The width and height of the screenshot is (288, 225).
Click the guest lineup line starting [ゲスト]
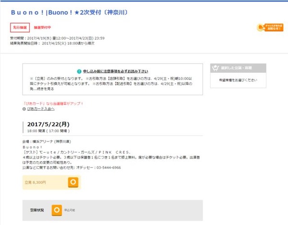tap(77, 152)
